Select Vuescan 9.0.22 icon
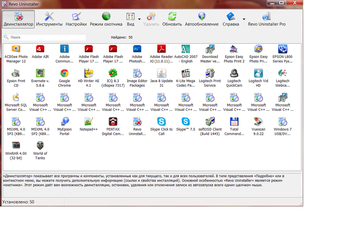The height and width of the screenshot is (227, 364). [x=259, y=127]
